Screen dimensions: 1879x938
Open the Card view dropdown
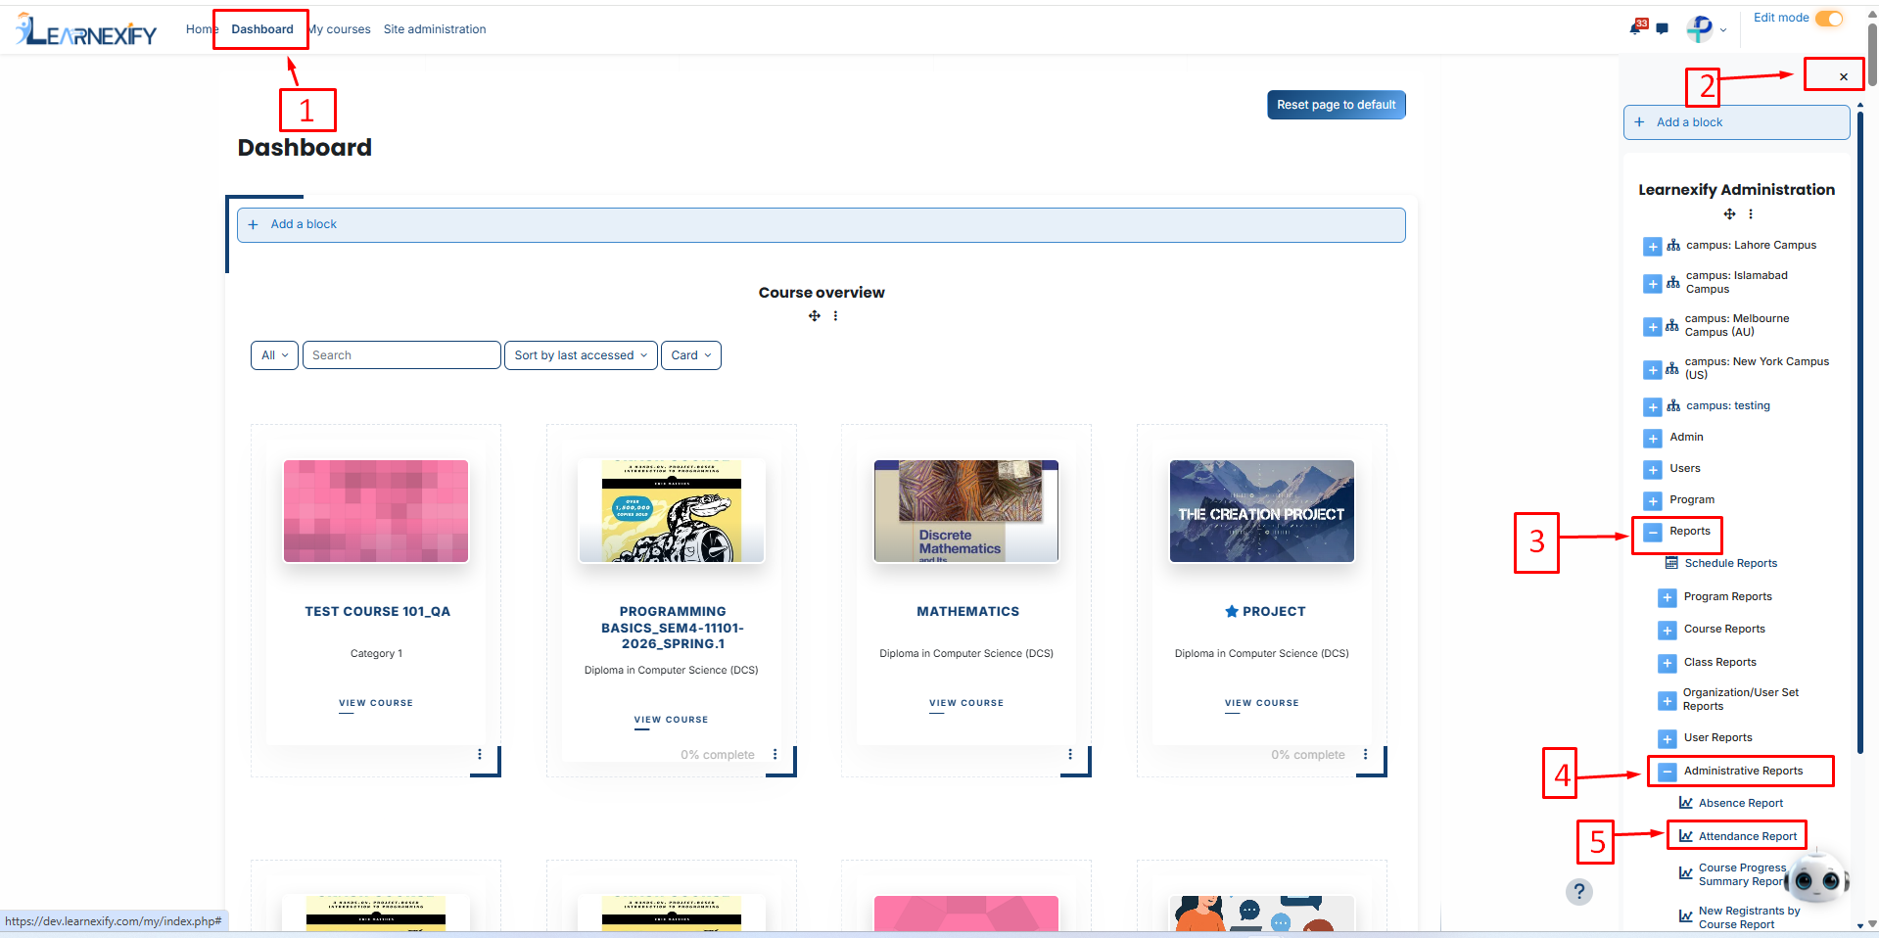coord(691,355)
